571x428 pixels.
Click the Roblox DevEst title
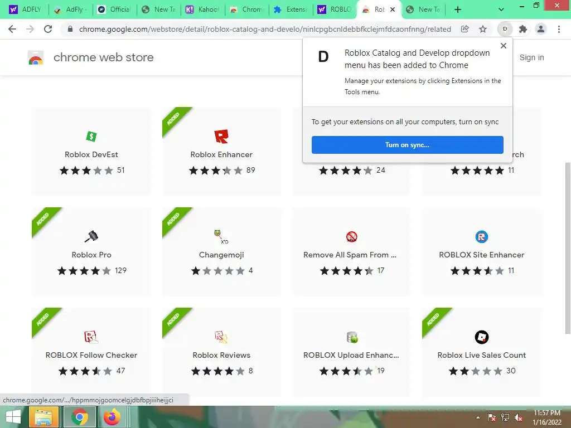pyautogui.click(x=91, y=154)
